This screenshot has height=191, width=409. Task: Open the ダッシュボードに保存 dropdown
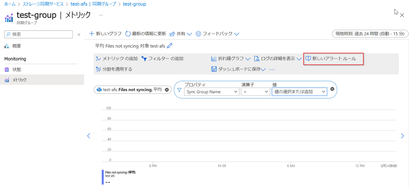[x=238, y=69]
